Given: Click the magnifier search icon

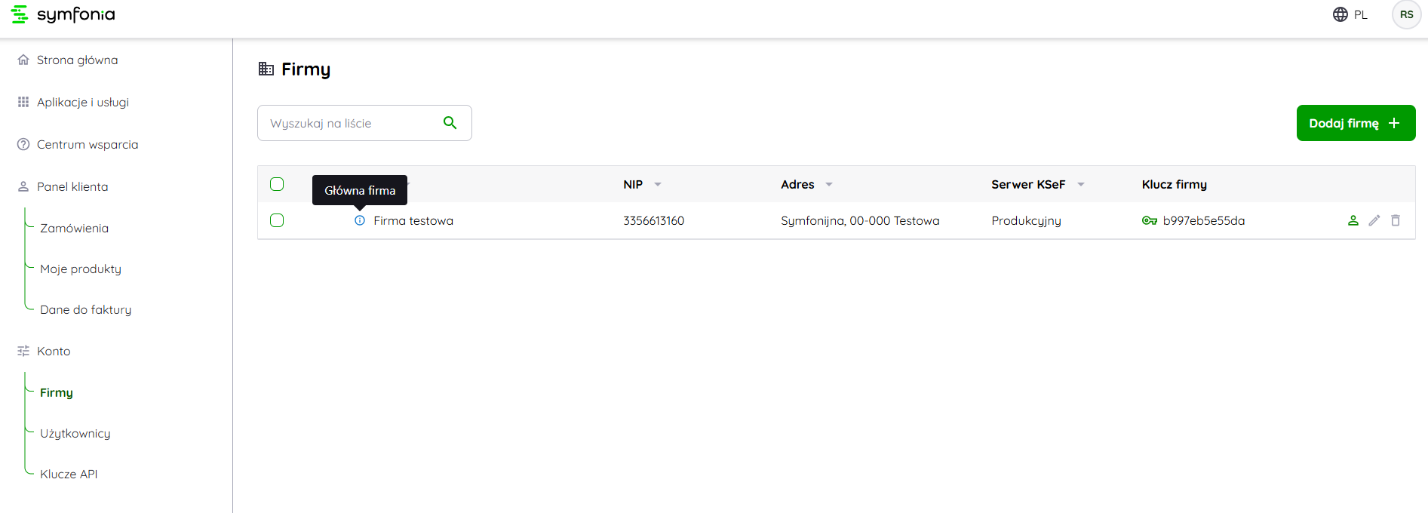Looking at the screenshot, I should click(x=450, y=123).
